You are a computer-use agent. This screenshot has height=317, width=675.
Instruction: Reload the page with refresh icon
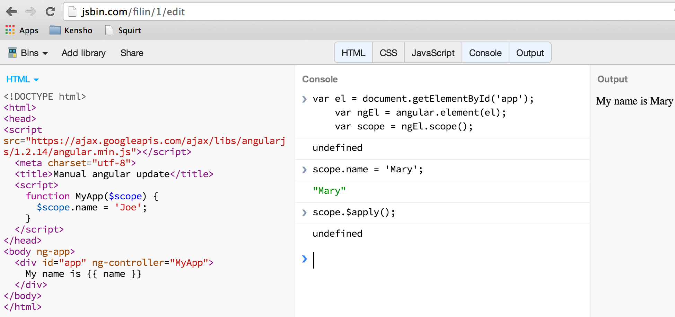pyautogui.click(x=51, y=12)
